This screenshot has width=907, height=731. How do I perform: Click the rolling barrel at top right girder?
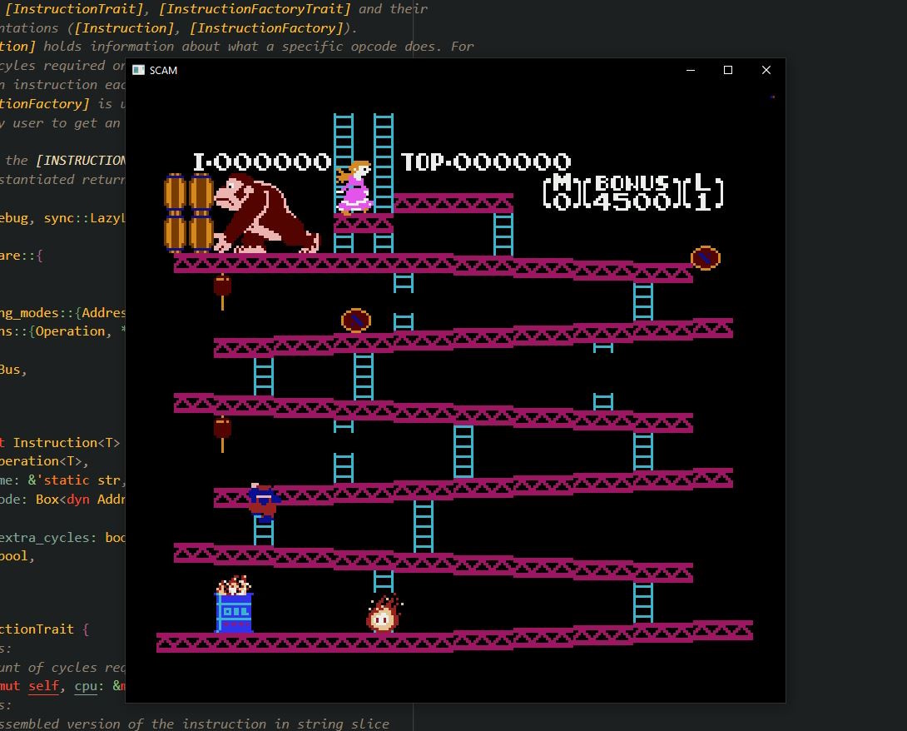[705, 257]
